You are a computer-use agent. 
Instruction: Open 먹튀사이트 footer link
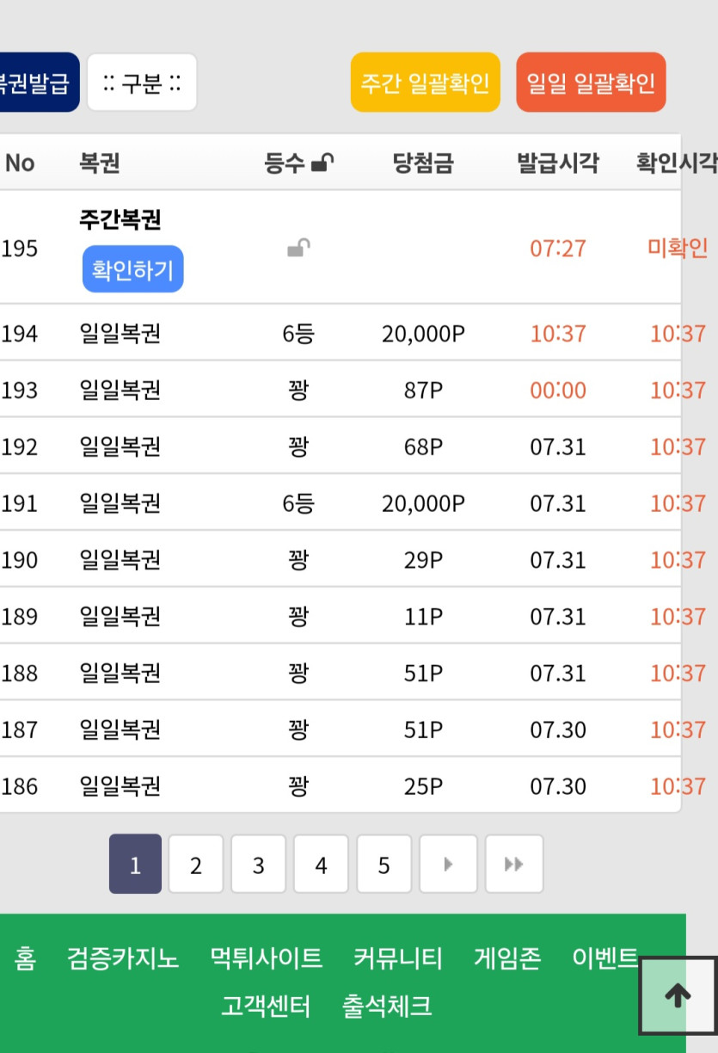tap(267, 958)
